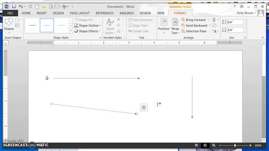Switch to the HOME tab
269x151 pixels.
pos(26,13)
